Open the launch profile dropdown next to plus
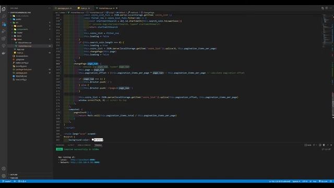 click(x=316, y=145)
